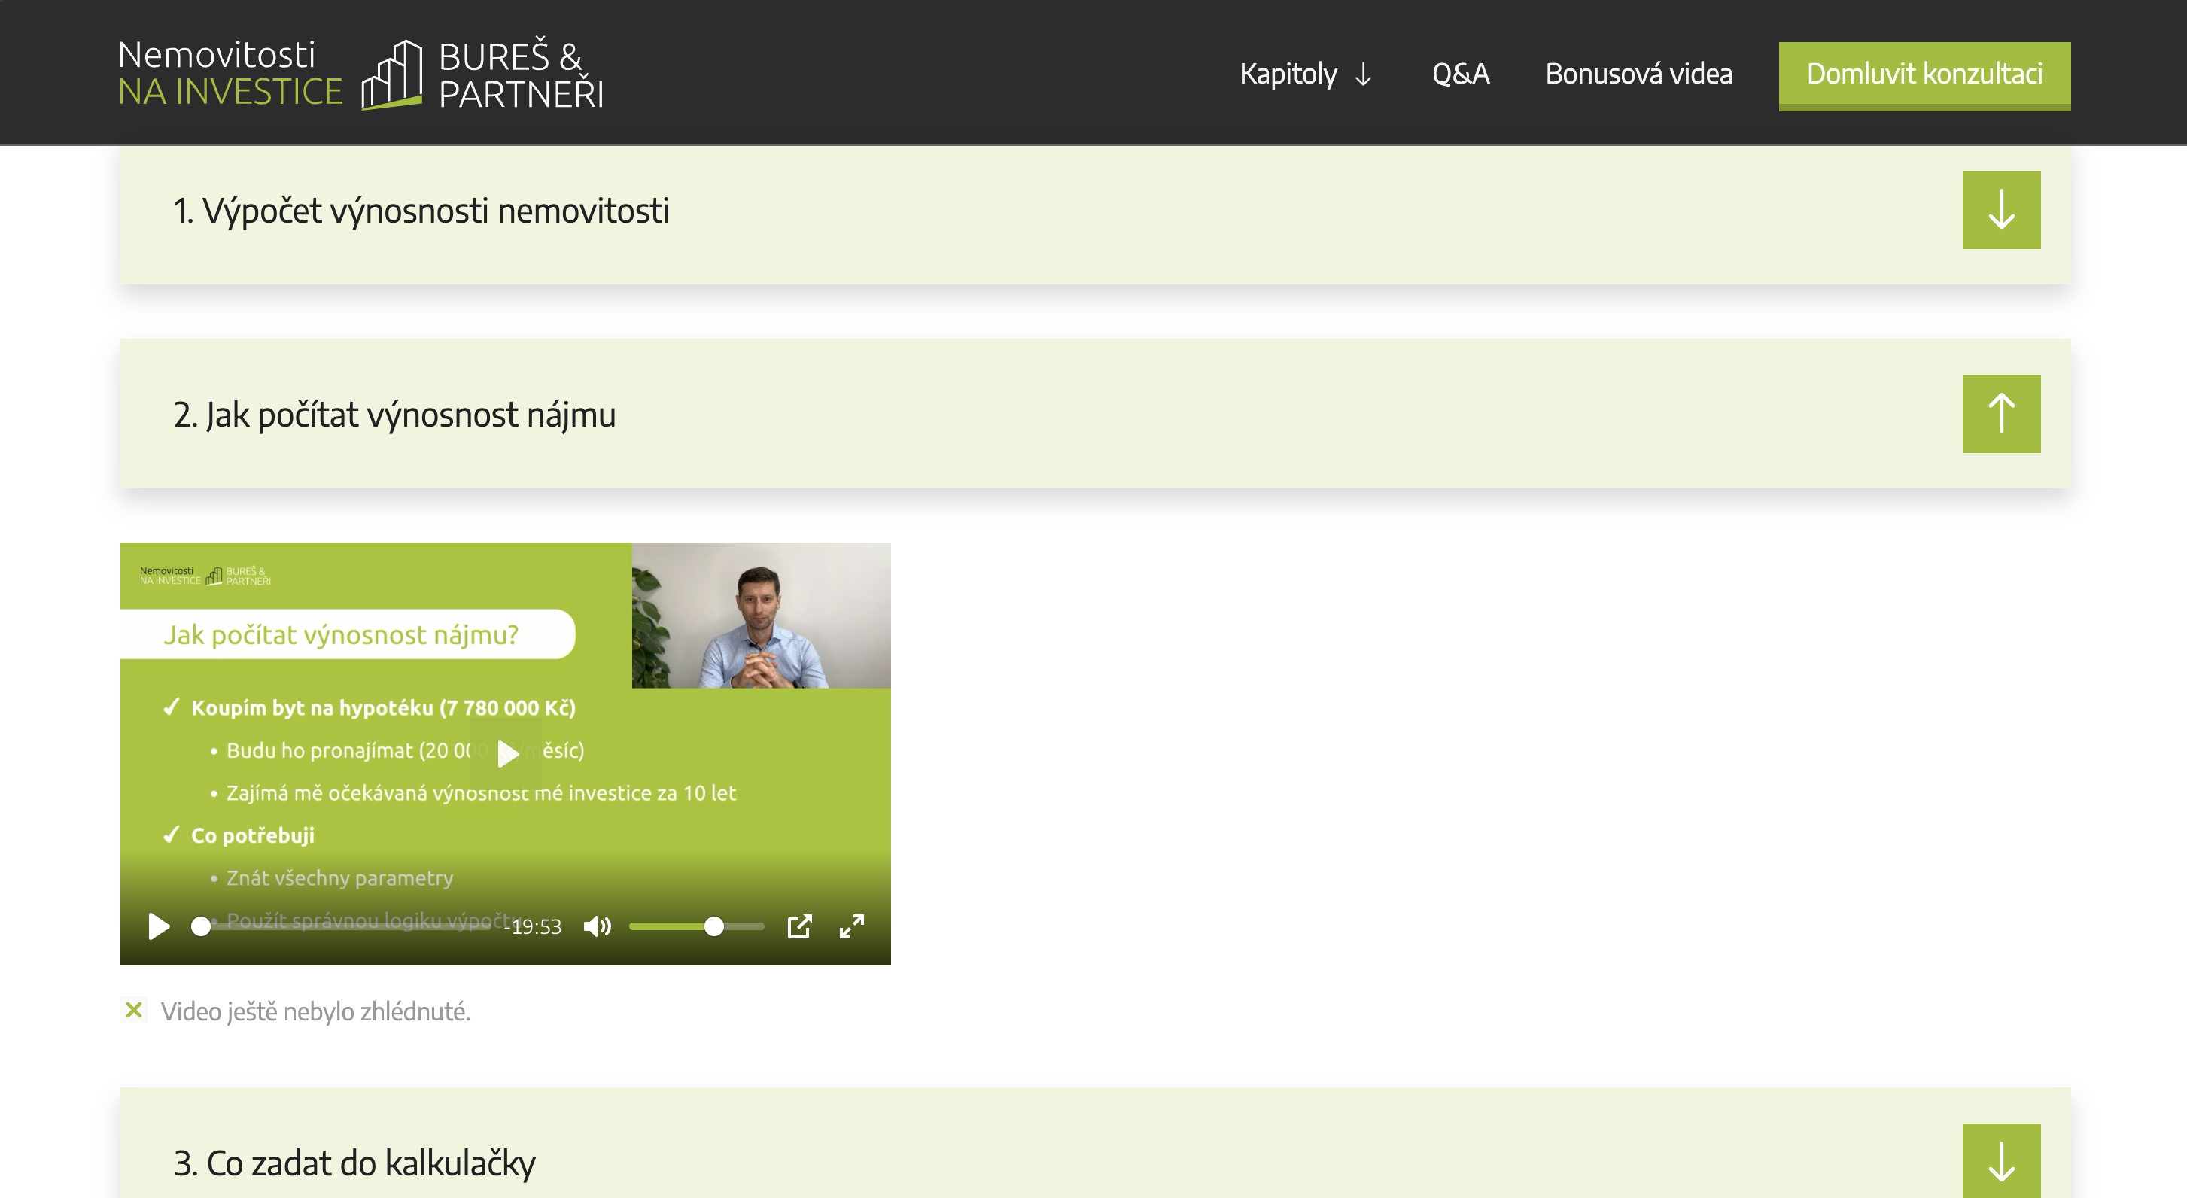The width and height of the screenshot is (2187, 1198).
Task: Click slide bullet Zajímá mě očekávaná výnosnost
Action: 481,792
